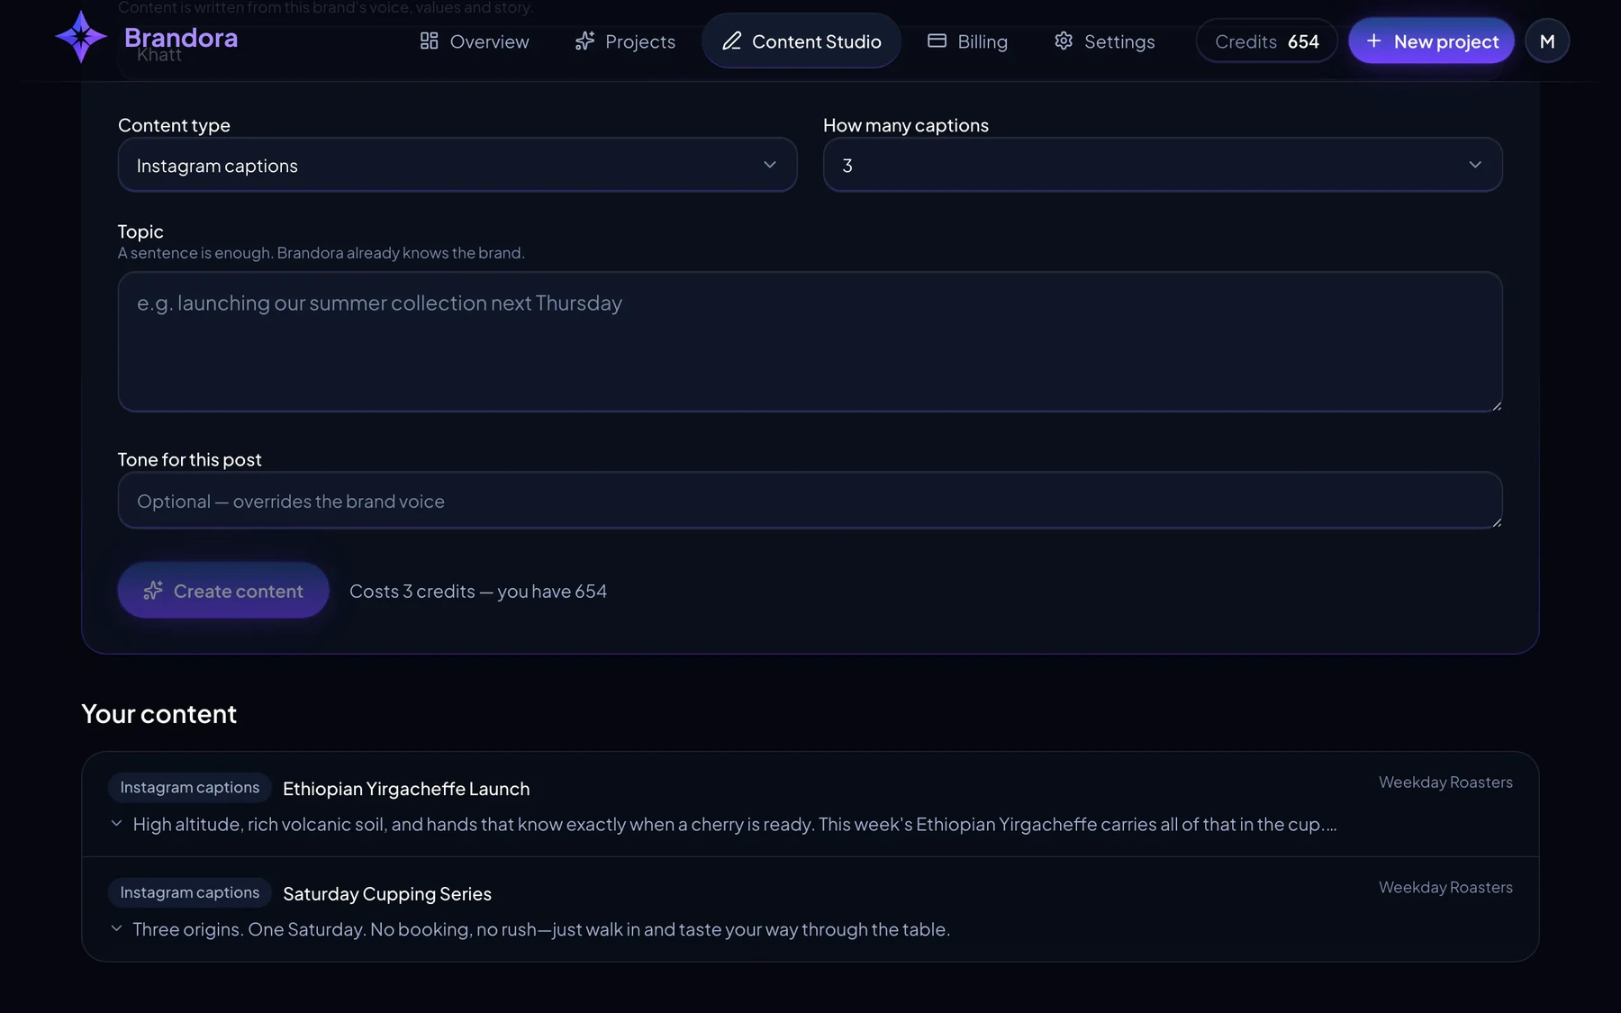This screenshot has height=1013, width=1621.
Task: Click the Content Studio pencil icon
Action: 731,41
